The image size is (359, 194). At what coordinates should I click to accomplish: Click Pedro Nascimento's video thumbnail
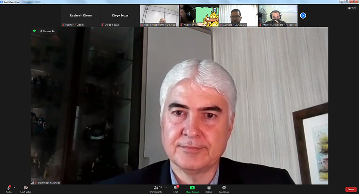[x=159, y=15]
